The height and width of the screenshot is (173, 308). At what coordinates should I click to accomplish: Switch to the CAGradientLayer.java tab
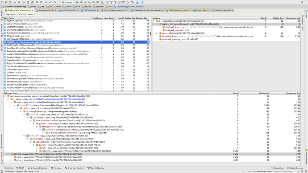pyautogui.click(x=178, y=10)
